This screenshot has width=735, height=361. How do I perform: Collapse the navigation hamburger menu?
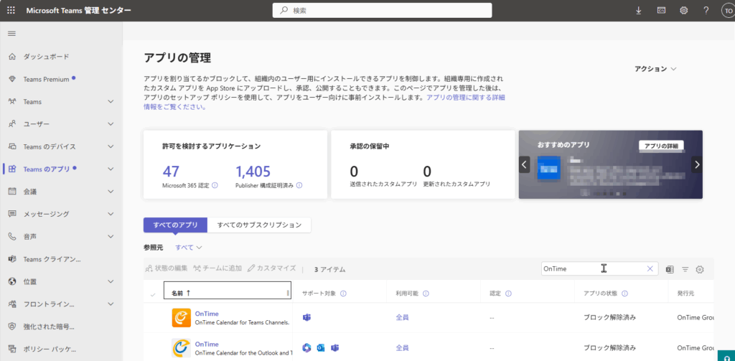click(x=11, y=34)
